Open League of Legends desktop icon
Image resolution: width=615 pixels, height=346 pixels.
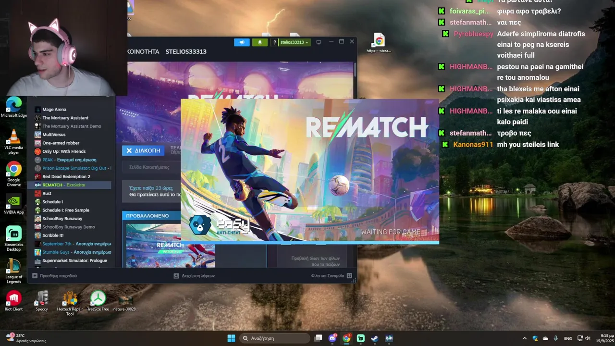[13, 271]
